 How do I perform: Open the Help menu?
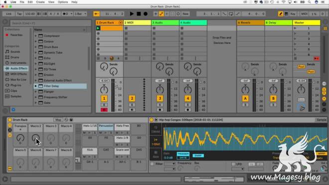(74, 2)
